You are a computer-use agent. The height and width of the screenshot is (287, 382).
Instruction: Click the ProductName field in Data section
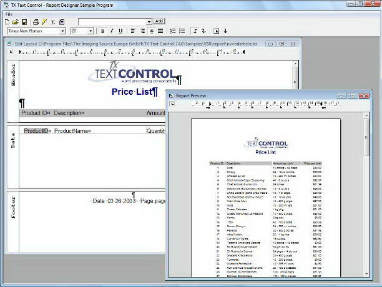(72, 131)
